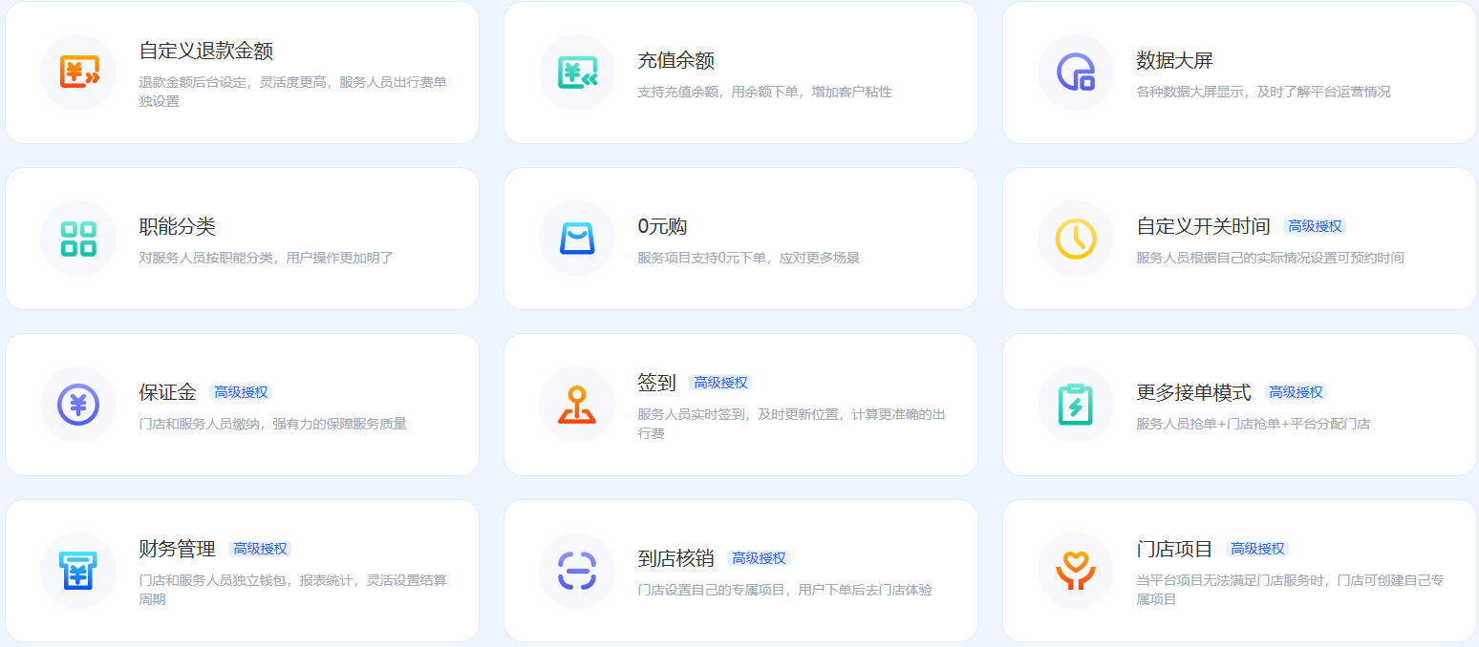
Task: Click the 更多接单模式 heading
Action: click(1193, 392)
